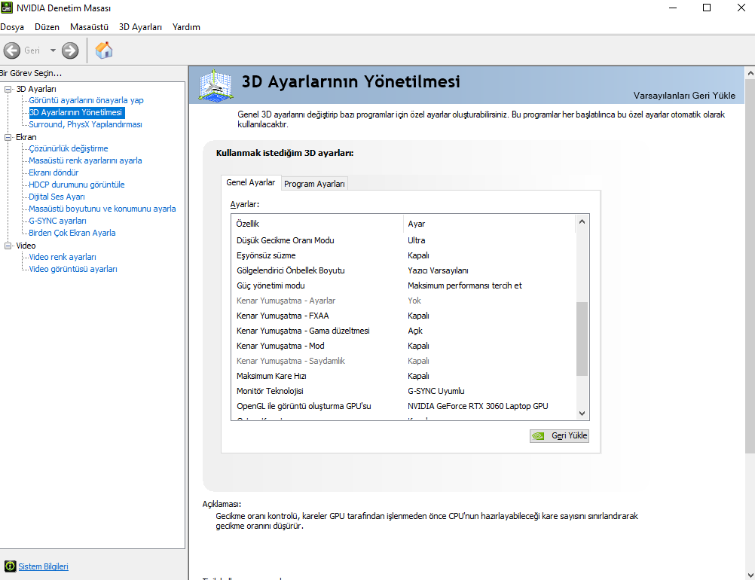Image resolution: width=755 pixels, height=580 pixels.
Task: Select Eşyönsüz süzme setting row
Action: 403,255
